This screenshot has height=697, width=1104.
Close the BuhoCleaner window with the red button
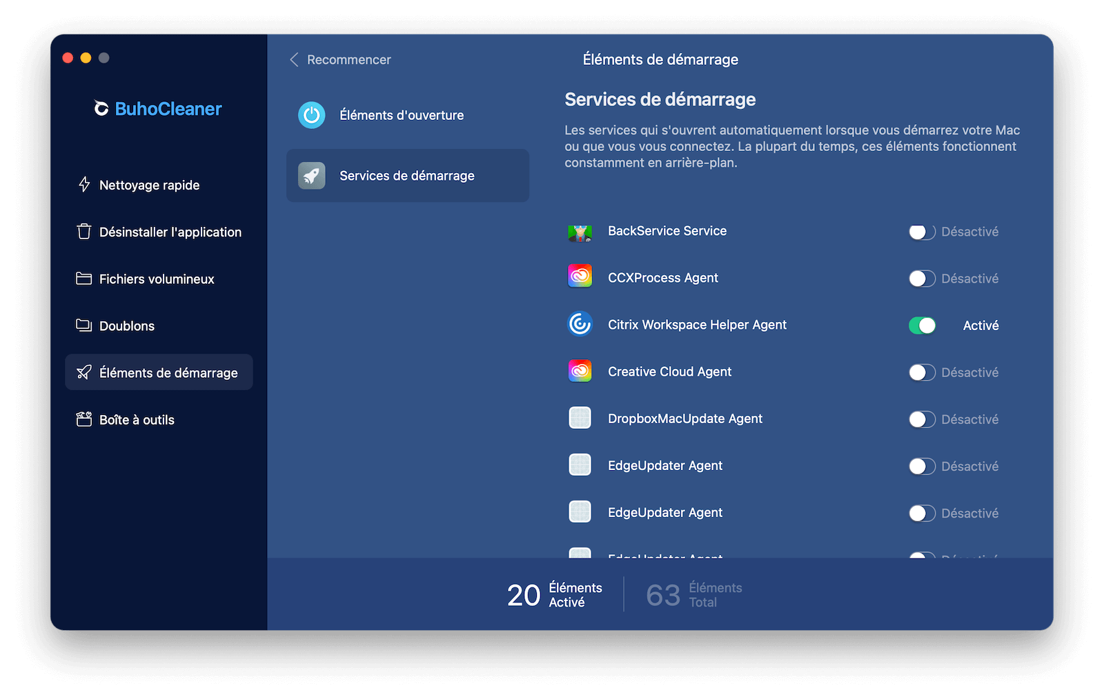pos(68,58)
